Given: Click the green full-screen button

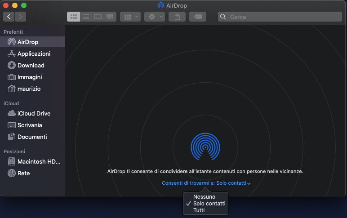Looking at the screenshot, I should [x=24, y=5].
